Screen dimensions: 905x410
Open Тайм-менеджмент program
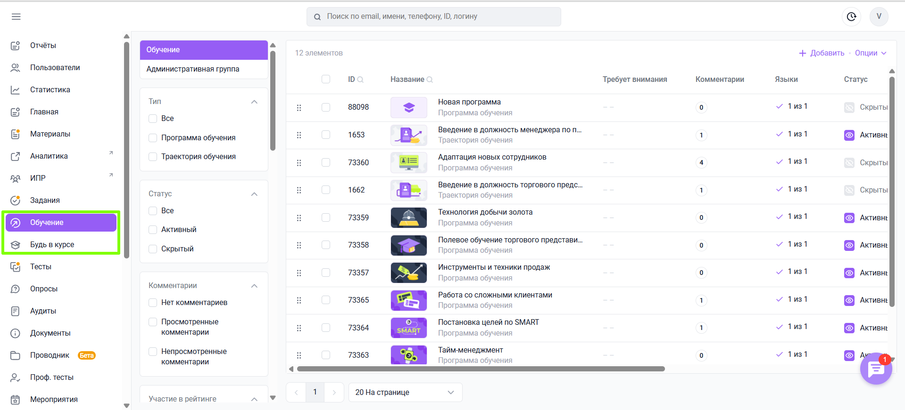(x=470, y=350)
